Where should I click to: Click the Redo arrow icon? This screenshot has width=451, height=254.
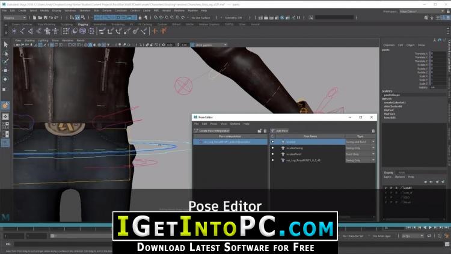pos(57,18)
